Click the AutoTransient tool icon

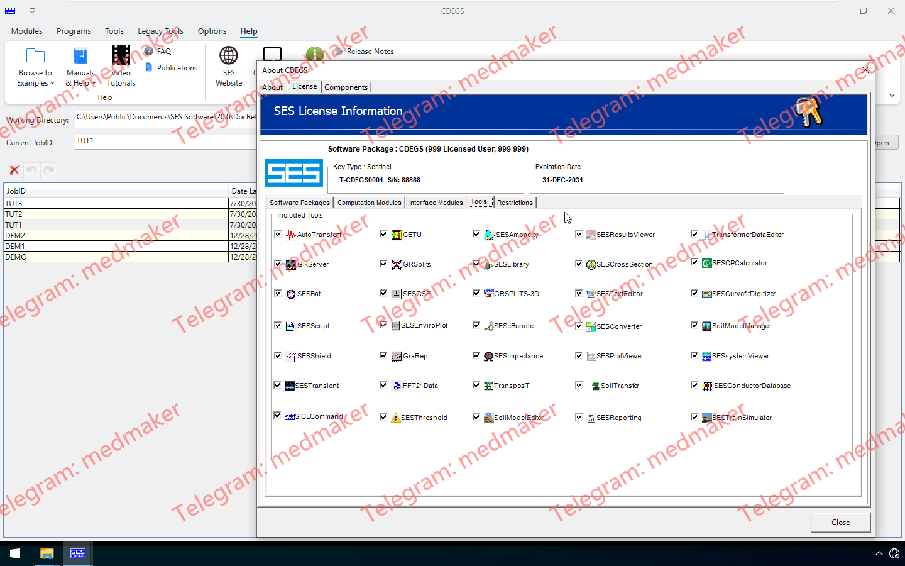point(290,235)
